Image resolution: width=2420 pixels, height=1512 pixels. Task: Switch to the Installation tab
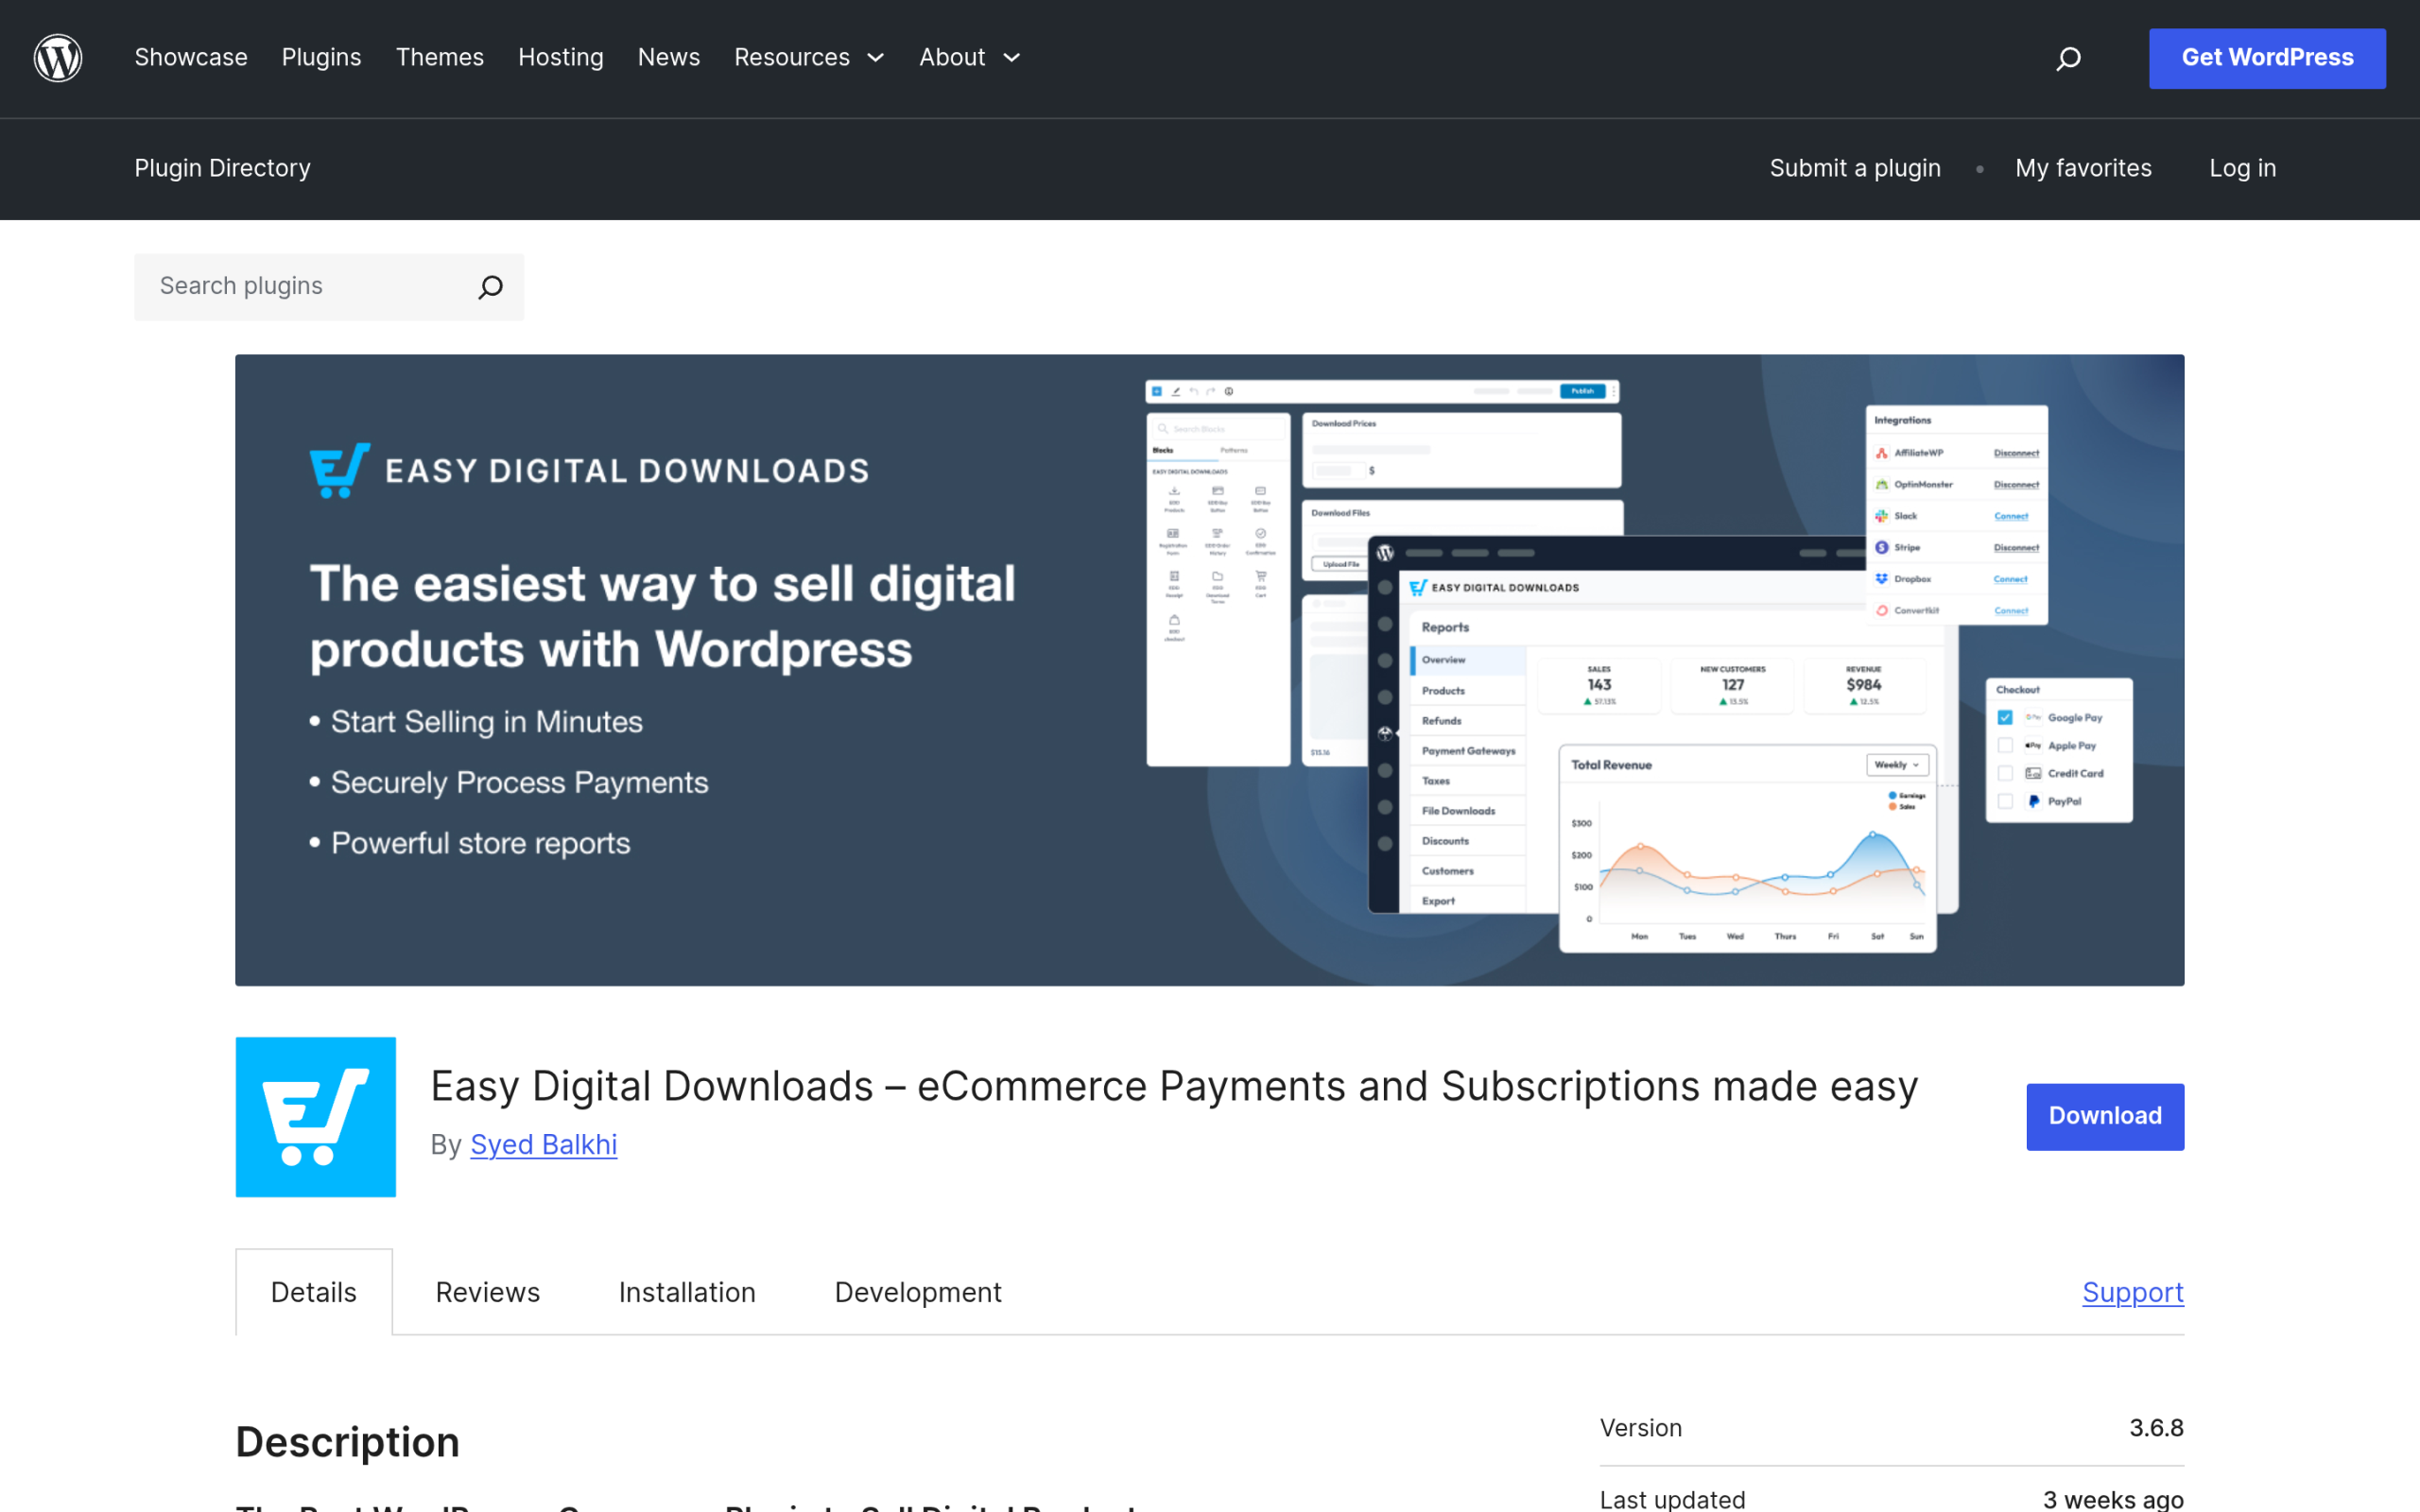687,1292
